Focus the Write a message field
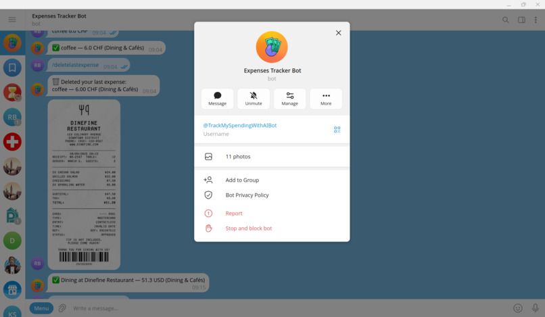Image resolution: width=545 pixels, height=317 pixels. coord(289,308)
